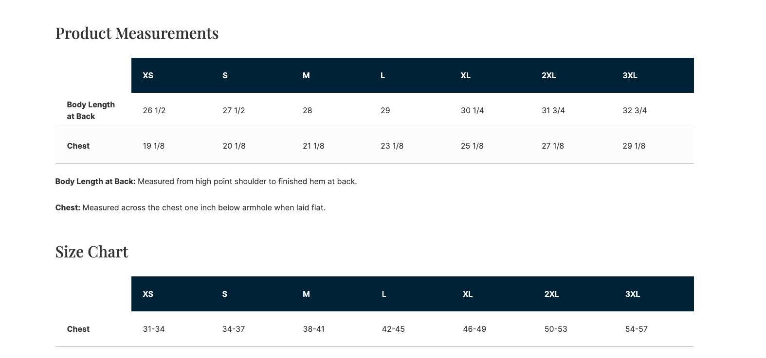Viewport: 766px width, 358px height.
Task: Click the Size Chart heading
Action: click(x=91, y=252)
